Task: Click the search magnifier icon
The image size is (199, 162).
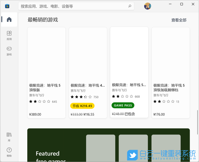Action: (130, 6)
